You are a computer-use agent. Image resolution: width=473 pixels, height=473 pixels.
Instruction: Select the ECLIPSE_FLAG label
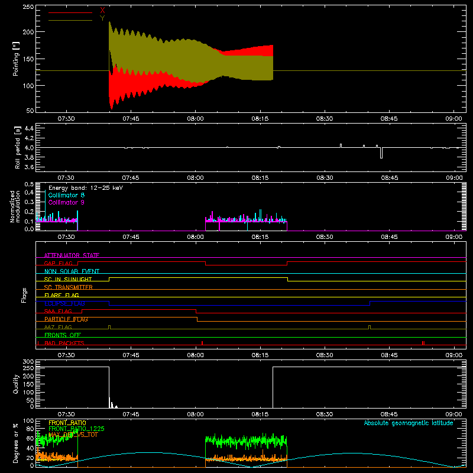coord(64,303)
